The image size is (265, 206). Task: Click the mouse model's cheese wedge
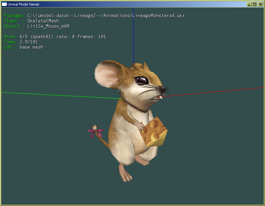click(x=153, y=132)
